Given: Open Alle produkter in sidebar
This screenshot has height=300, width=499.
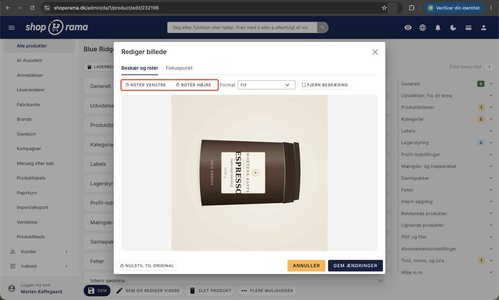Looking at the screenshot, I should (x=40, y=46).
